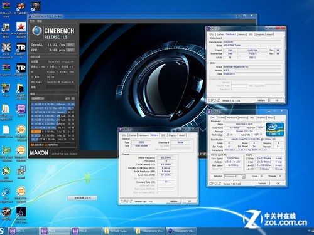Open the B75ME Turbo folder taskbar button
The image size is (314, 235).
(x=117, y=231)
